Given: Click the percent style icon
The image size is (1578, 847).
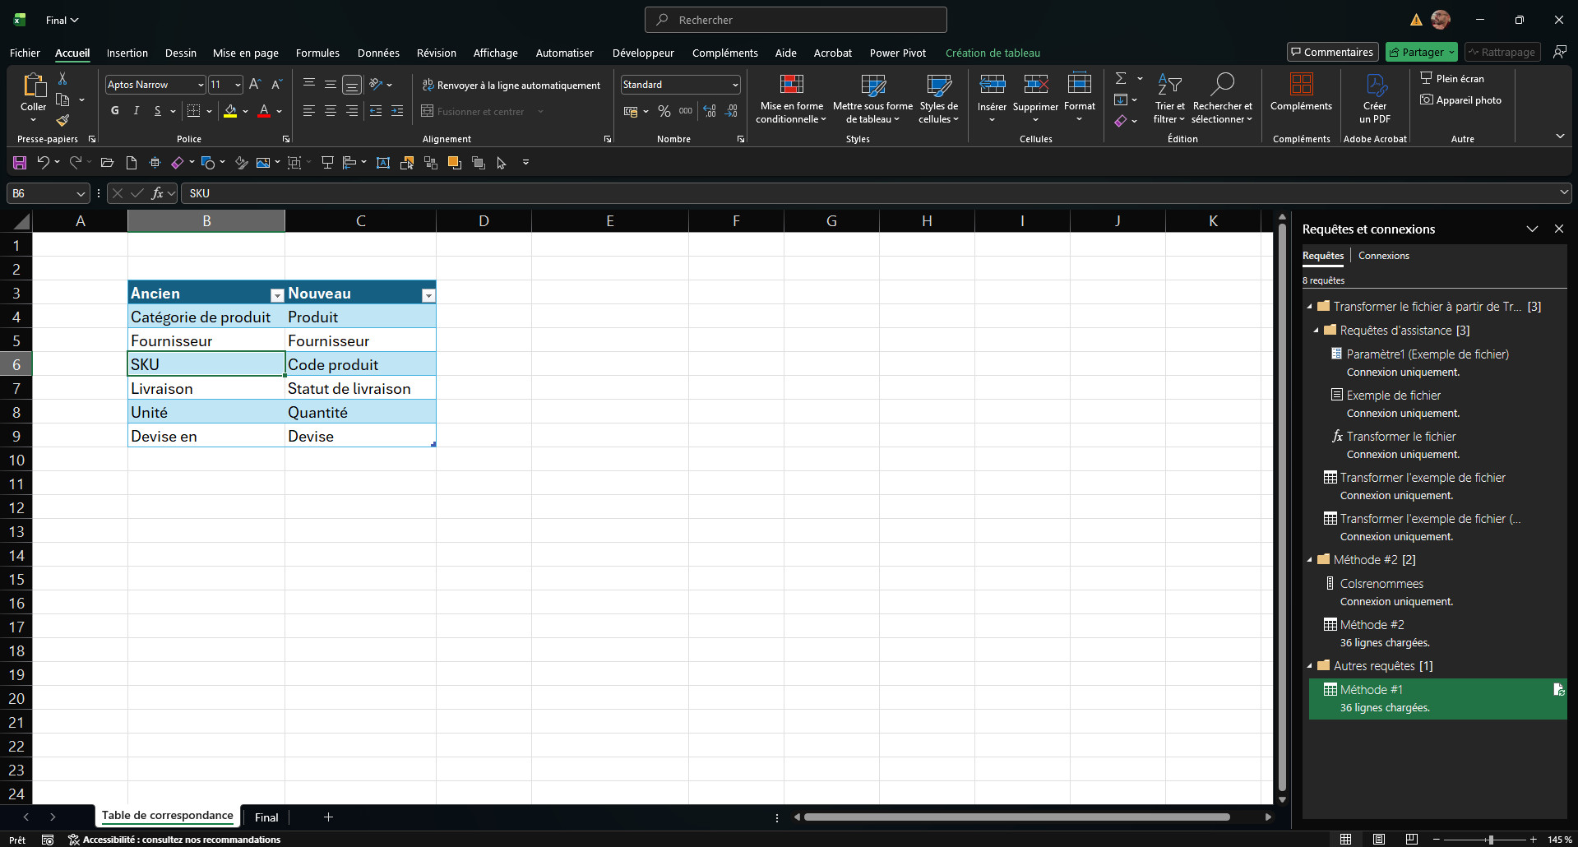Looking at the screenshot, I should pos(664,111).
